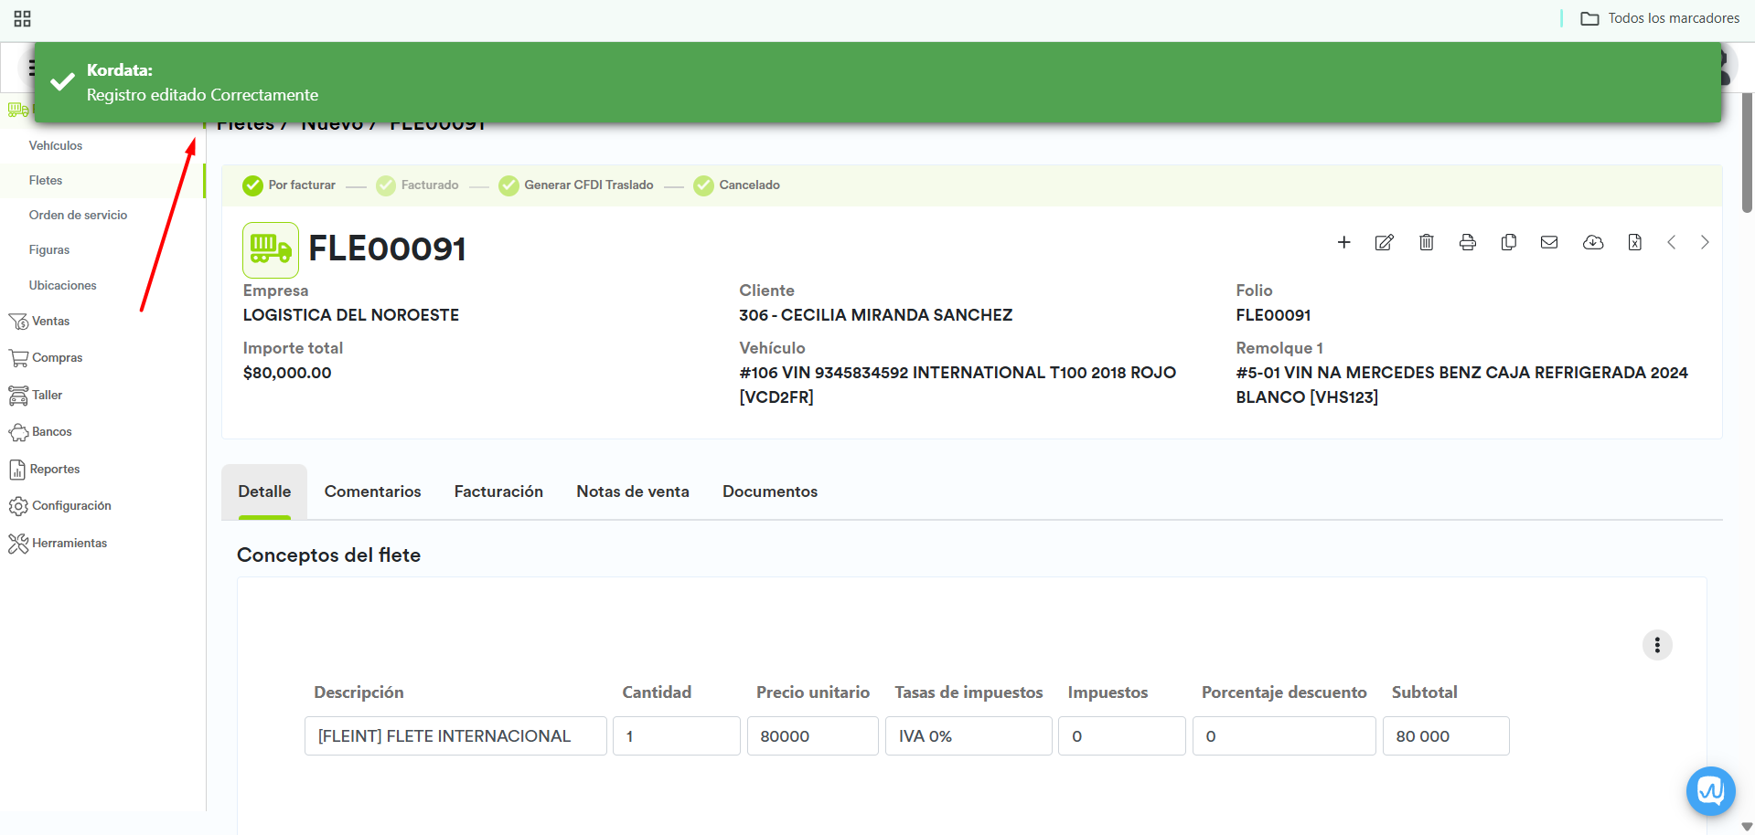Print flete FLE00091 using the printer icon
Image resolution: width=1755 pixels, height=835 pixels.
click(x=1467, y=242)
